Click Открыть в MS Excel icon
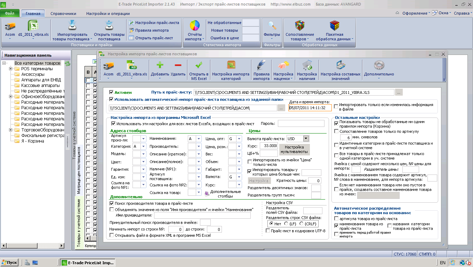This screenshot has width=473, height=267. (199, 66)
